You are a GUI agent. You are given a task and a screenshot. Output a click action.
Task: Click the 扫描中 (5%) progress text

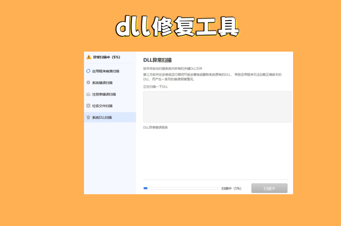[231, 188]
